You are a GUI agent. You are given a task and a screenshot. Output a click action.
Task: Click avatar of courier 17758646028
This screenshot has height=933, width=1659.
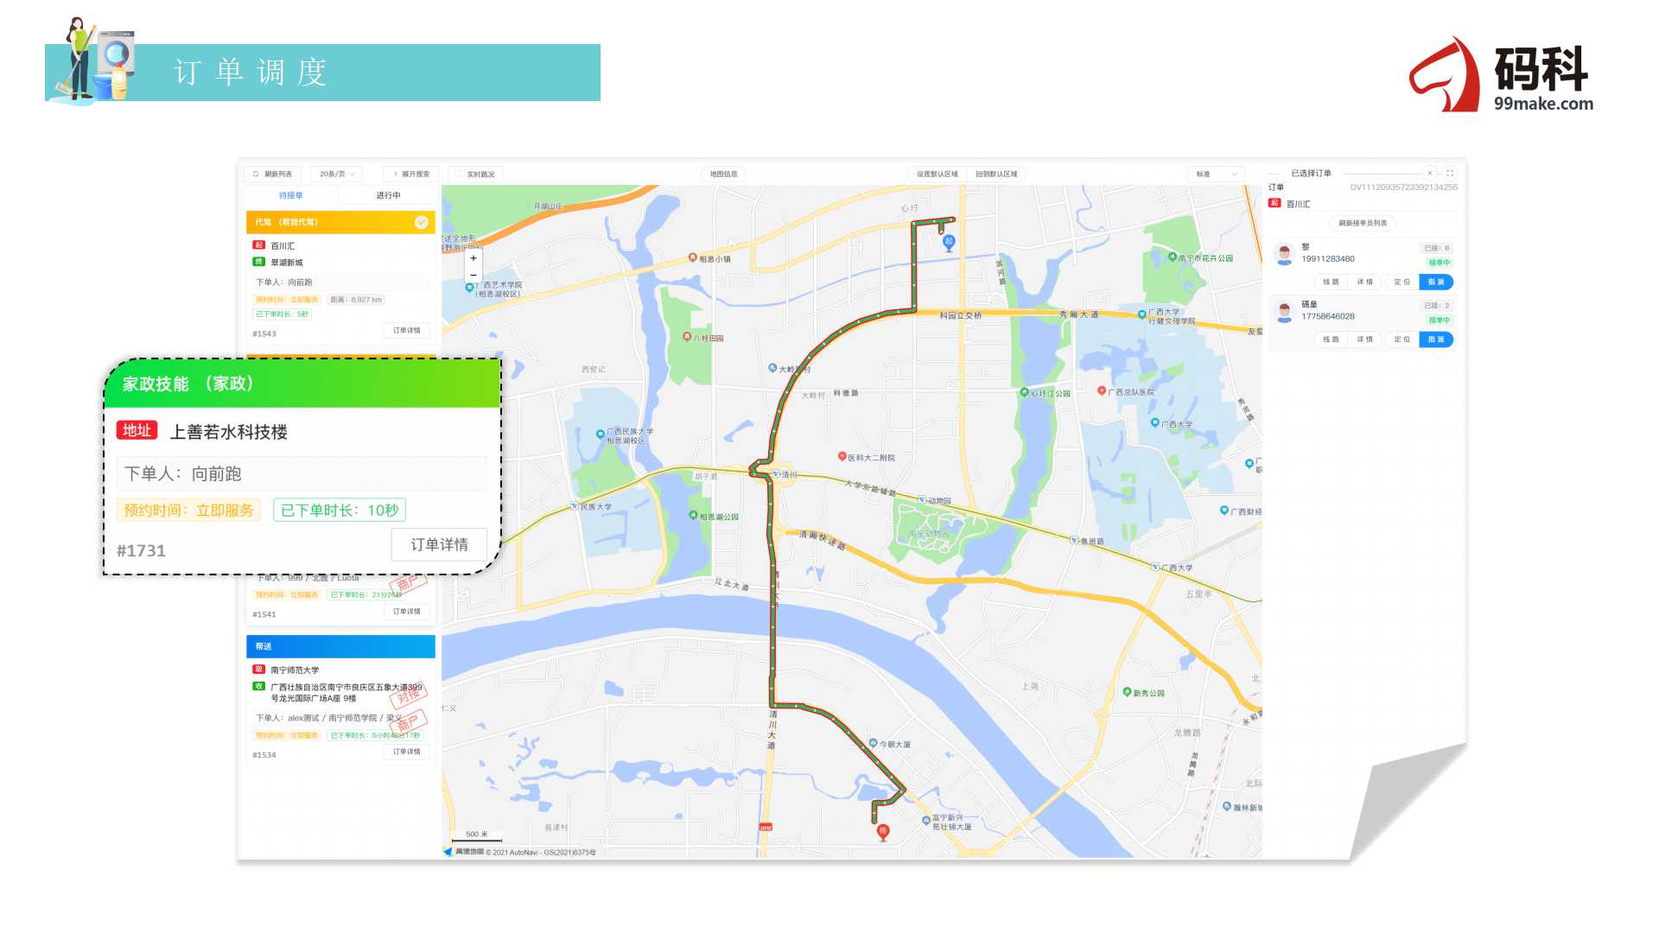(x=1284, y=312)
